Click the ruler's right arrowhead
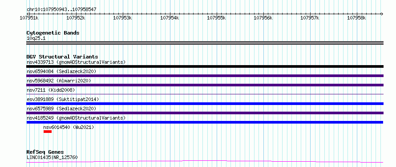Image resolution: width=396 pixels, height=167 pixels. tap(382, 14)
